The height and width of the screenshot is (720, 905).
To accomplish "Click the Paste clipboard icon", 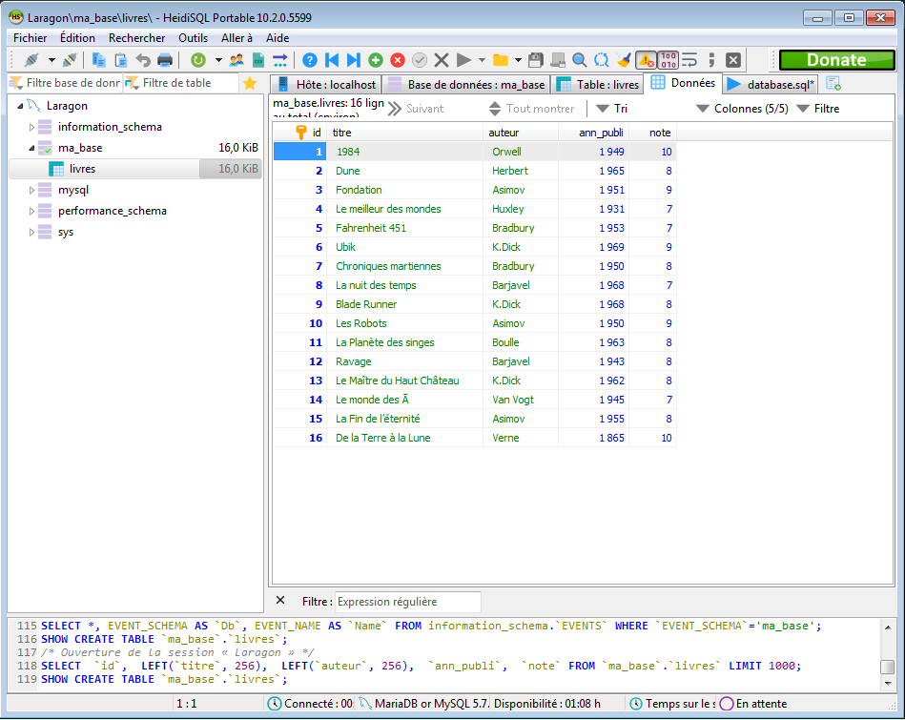I will pos(120,60).
